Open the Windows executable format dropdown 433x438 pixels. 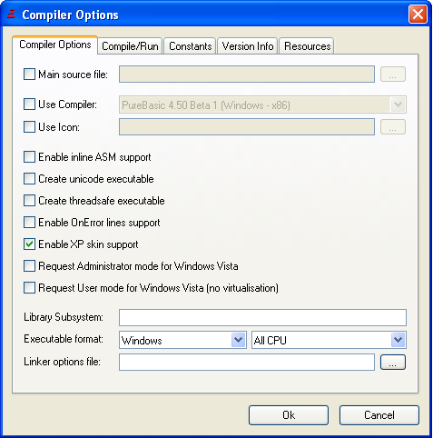tap(182, 340)
